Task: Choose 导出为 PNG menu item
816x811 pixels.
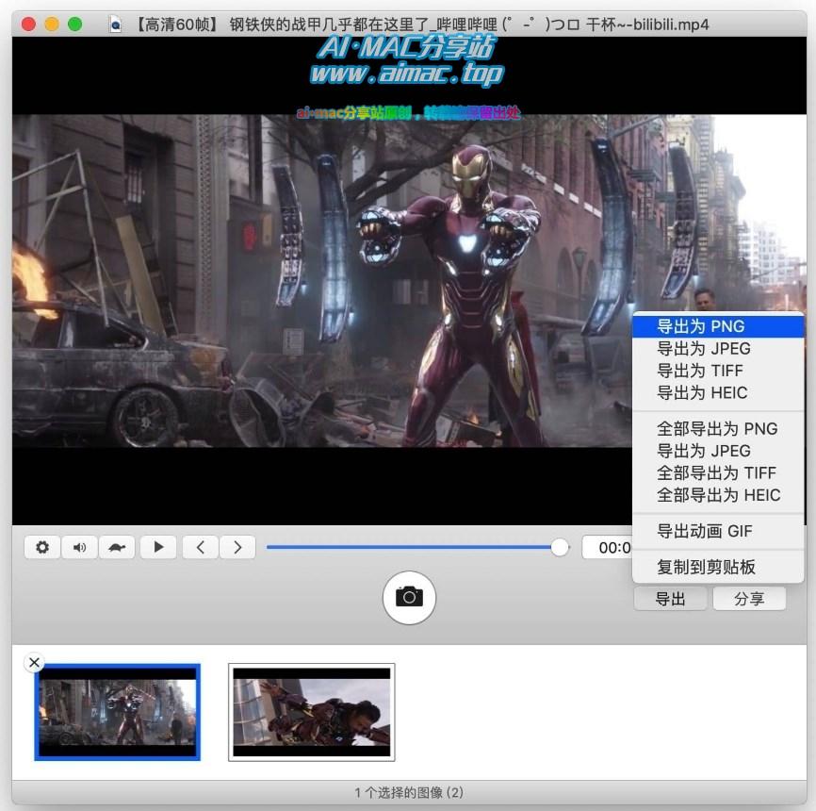Action: (x=718, y=326)
